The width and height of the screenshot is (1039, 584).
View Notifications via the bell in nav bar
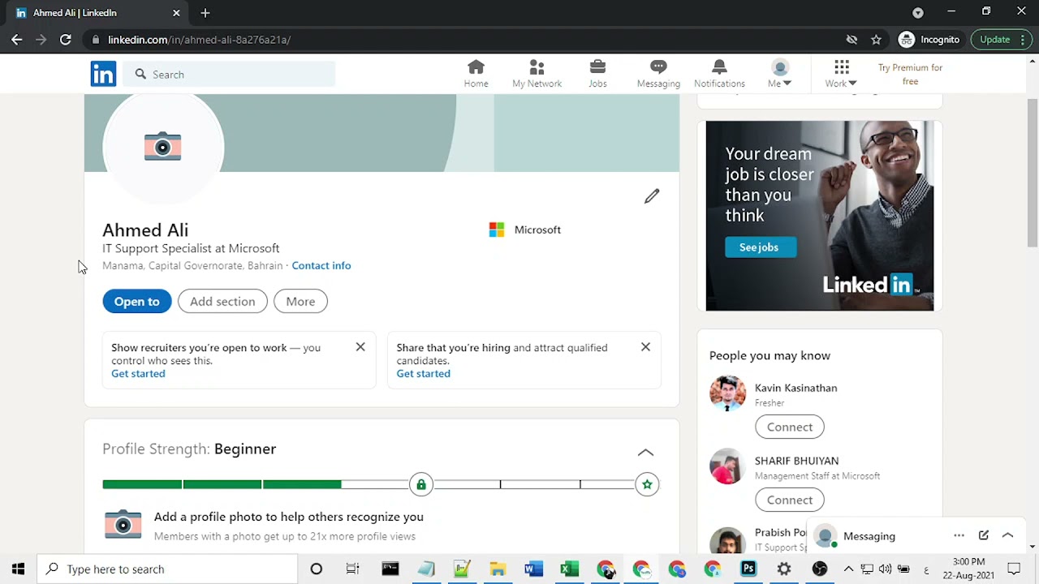(719, 74)
